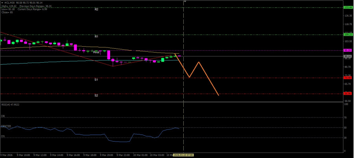
Task: Click the 118.70 price scale value
Action: point(348,24)
